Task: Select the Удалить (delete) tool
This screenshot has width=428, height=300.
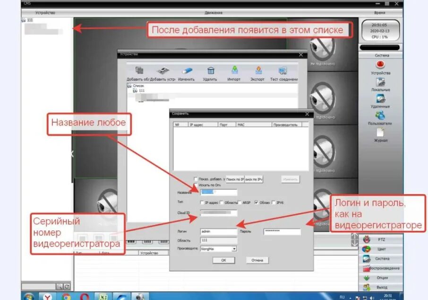Action: [x=210, y=73]
